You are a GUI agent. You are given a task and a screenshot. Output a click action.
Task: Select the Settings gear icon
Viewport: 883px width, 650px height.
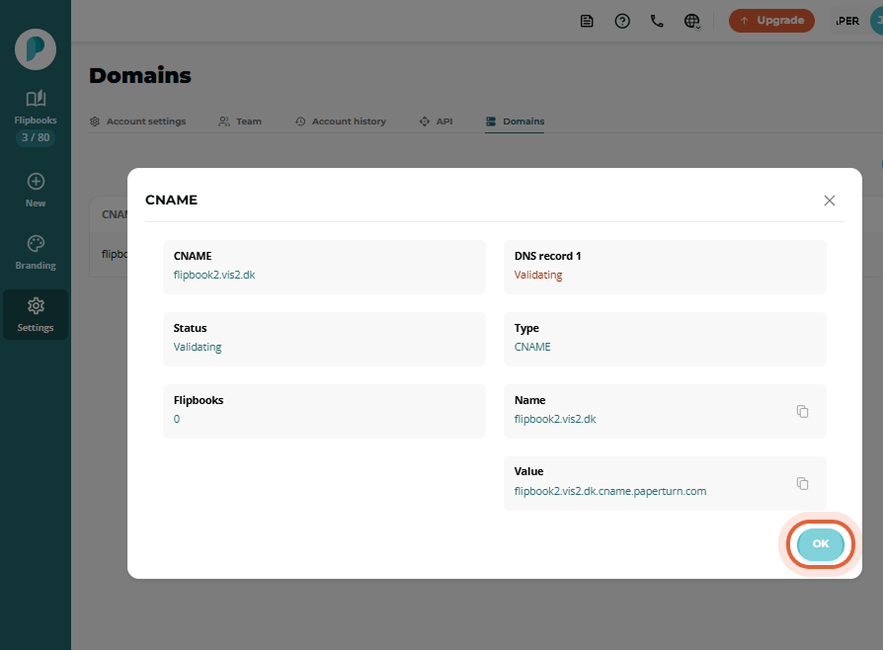[x=36, y=307]
